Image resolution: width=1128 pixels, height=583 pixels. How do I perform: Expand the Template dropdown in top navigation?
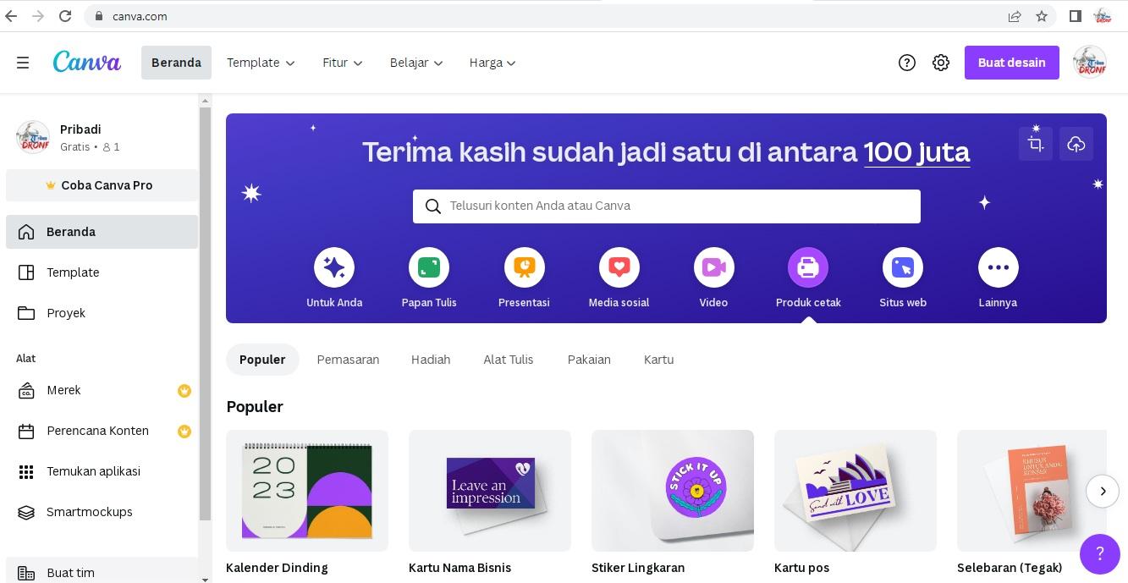pyautogui.click(x=261, y=63)
